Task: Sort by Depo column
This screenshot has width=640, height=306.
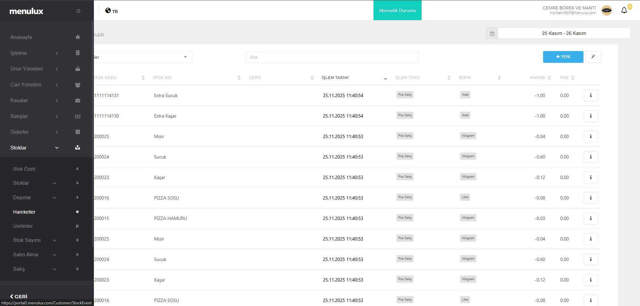Action: 312,78
